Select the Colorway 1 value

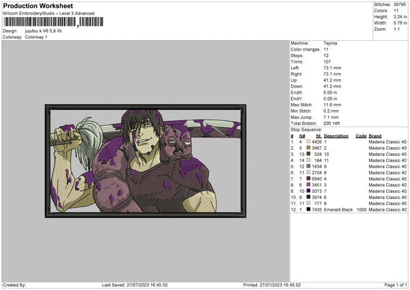[36, 37]
